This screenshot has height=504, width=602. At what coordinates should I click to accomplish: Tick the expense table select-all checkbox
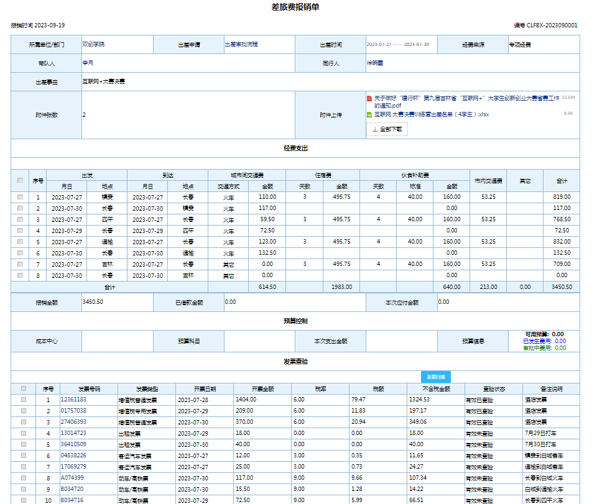click(21, 180)
